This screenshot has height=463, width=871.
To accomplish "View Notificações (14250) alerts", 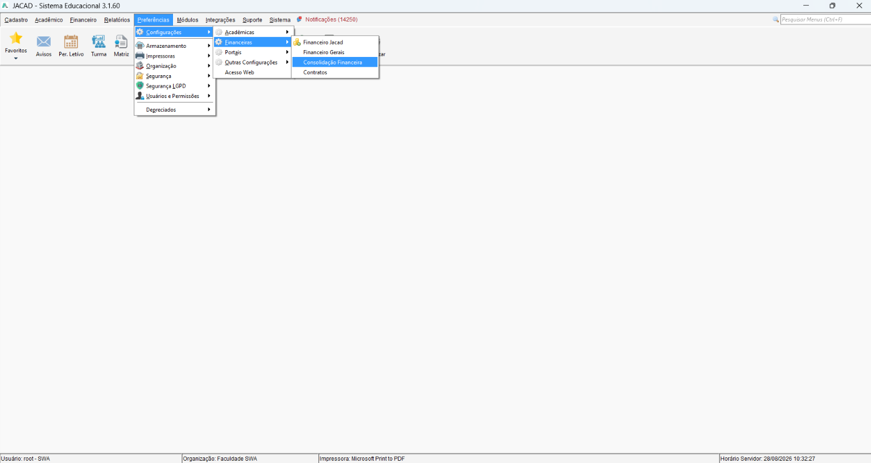I will (x=327, y=19).
